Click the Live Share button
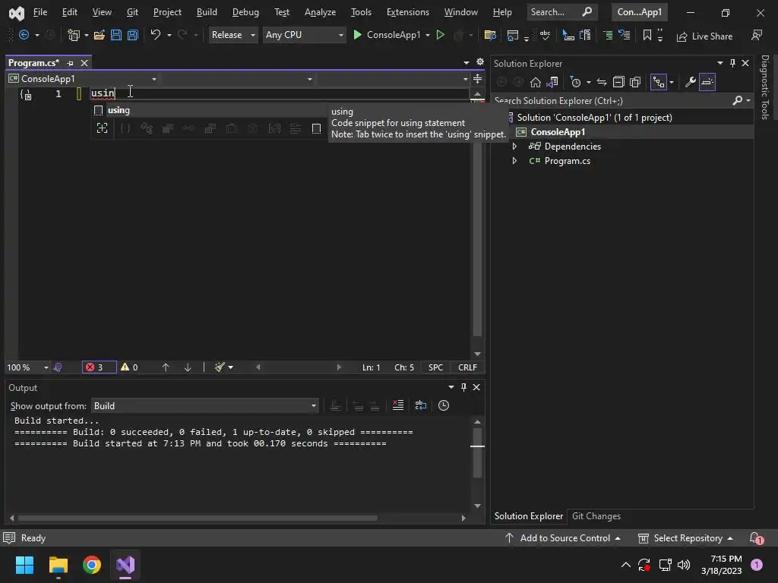 point(704,36)
